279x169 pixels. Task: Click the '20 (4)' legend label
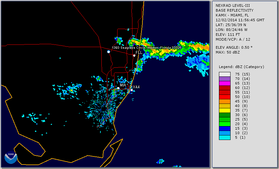click(241, 124)
